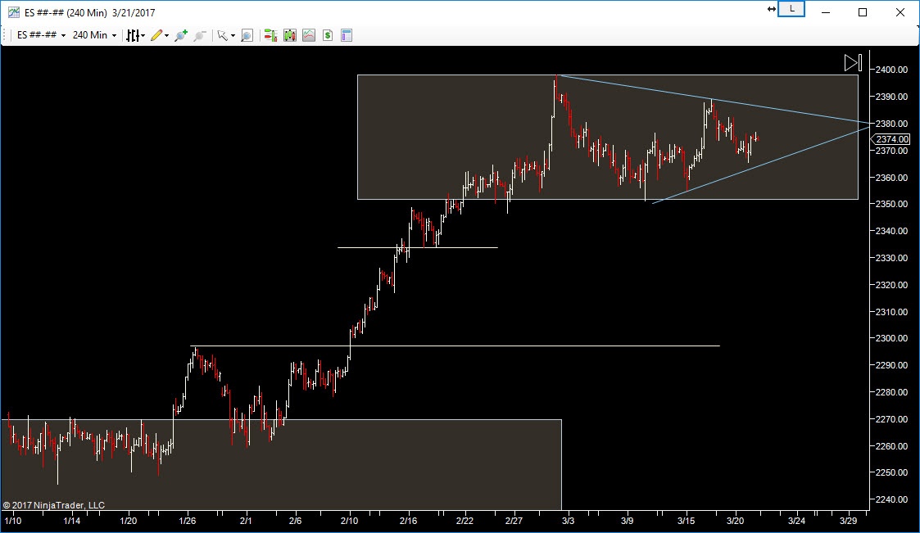Open the Strategies dollar sign icon
This screenshot has width=920, height=533.
pos(328,35)
